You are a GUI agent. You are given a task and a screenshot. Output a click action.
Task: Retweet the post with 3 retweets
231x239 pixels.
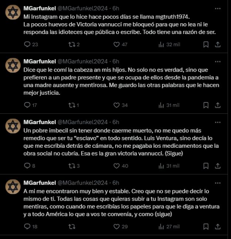click(72, 166)
